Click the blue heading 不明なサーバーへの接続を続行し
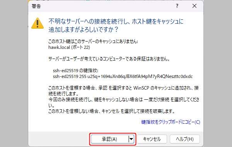The height and width of the screenshot is (147, 232). [116, 25]
